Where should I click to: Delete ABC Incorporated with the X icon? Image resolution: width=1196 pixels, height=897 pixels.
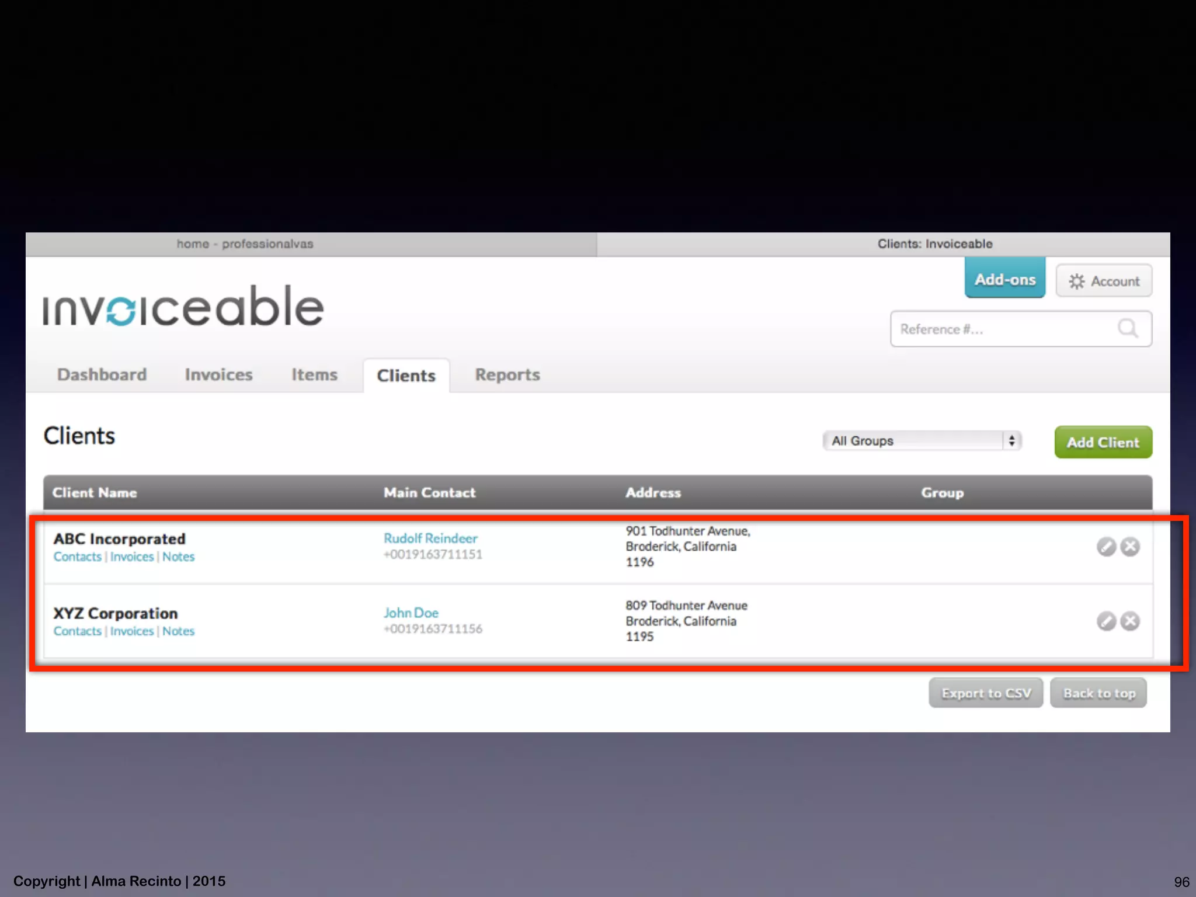[x=1131, y=547]
